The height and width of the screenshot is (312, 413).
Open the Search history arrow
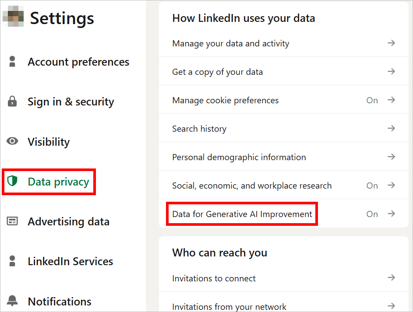point(391,128)
